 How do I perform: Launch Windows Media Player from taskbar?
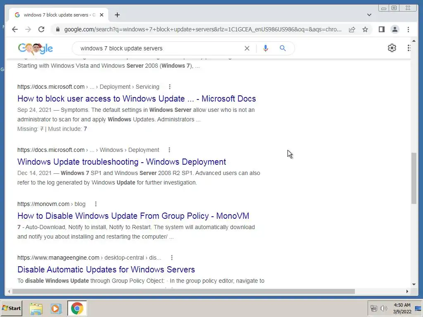click(56, 309)
